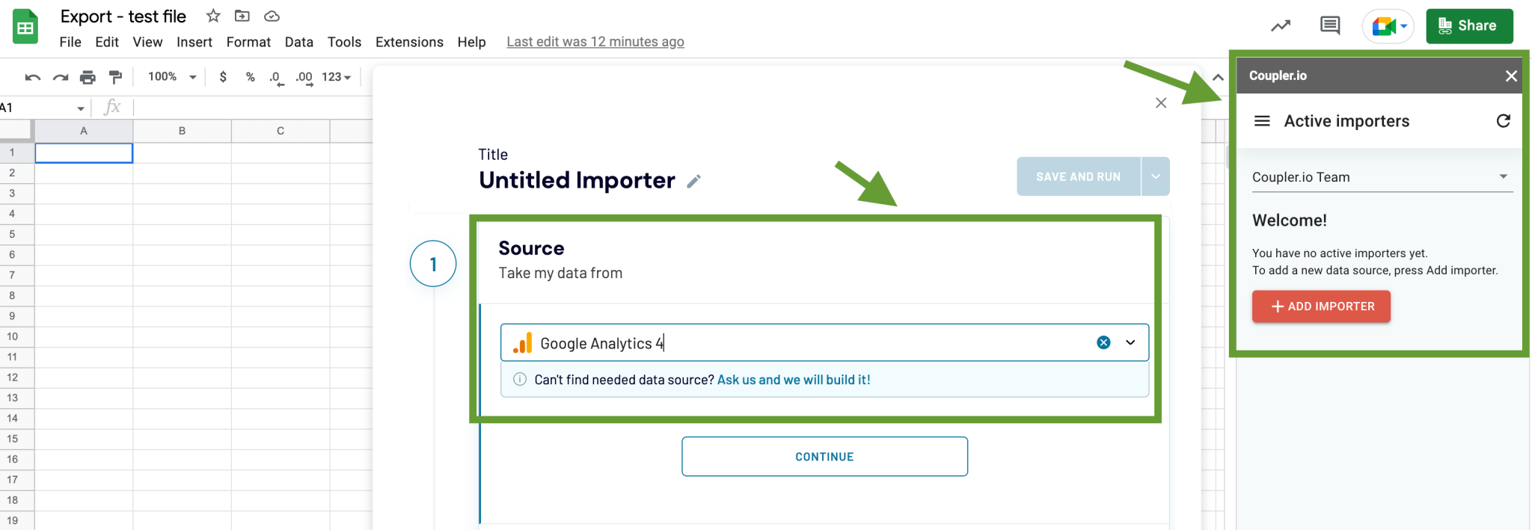Click the decrease decimal places icon
Image resolution: width=1532 pixels, height=530 pixels.
click(x=276, y=76)
